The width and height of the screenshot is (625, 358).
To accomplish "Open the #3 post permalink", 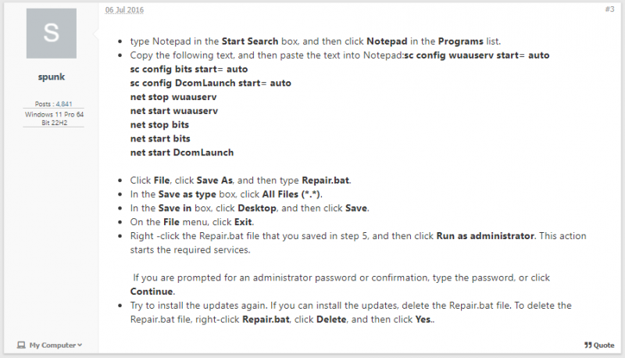I will pos(609,9).
